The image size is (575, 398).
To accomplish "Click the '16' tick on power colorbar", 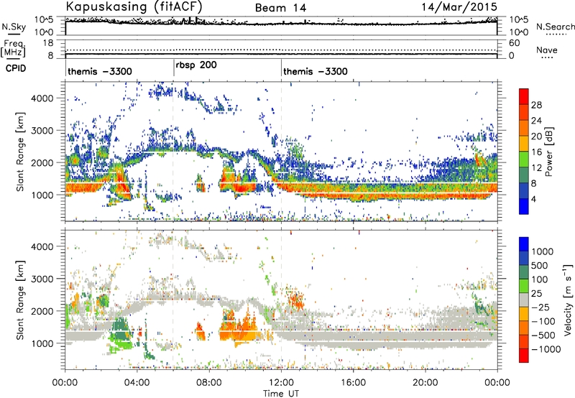I will point(536,152).
